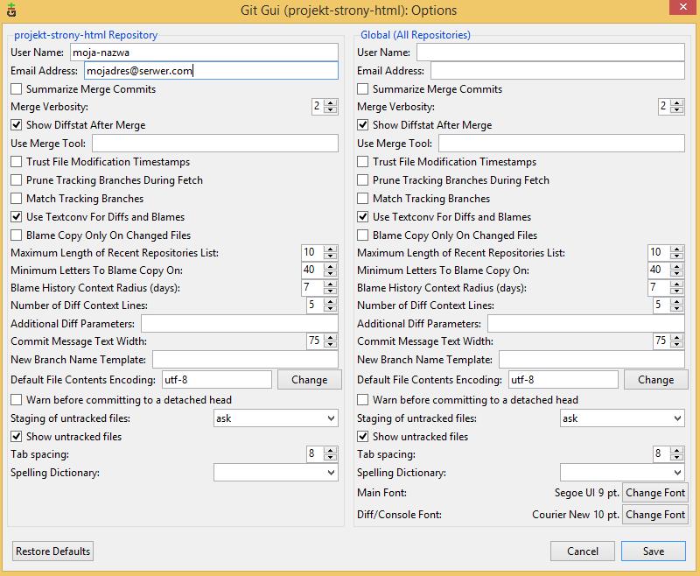Increase repository Minimum Letters To Blame Copy On
This screenshot has width=700, height=576.
[331, 267]
